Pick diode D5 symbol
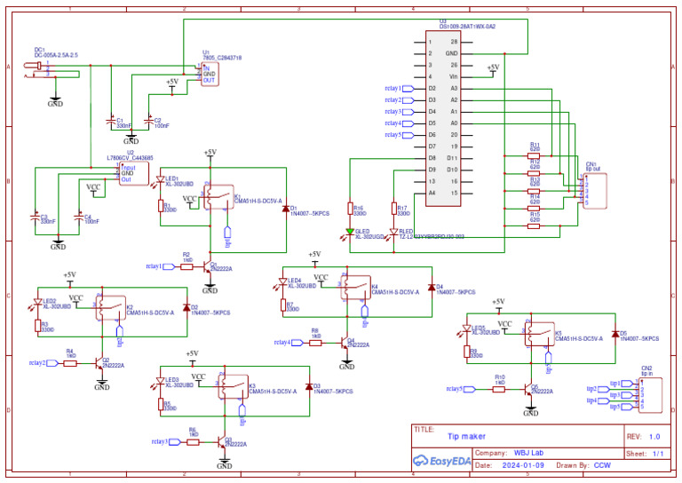Viewport: 682px width, 483px height. pos(615,334)
